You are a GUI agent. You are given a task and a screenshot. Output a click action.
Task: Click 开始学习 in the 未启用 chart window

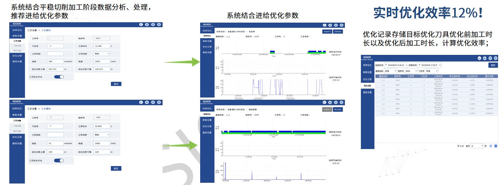click(x=327, y=32)
